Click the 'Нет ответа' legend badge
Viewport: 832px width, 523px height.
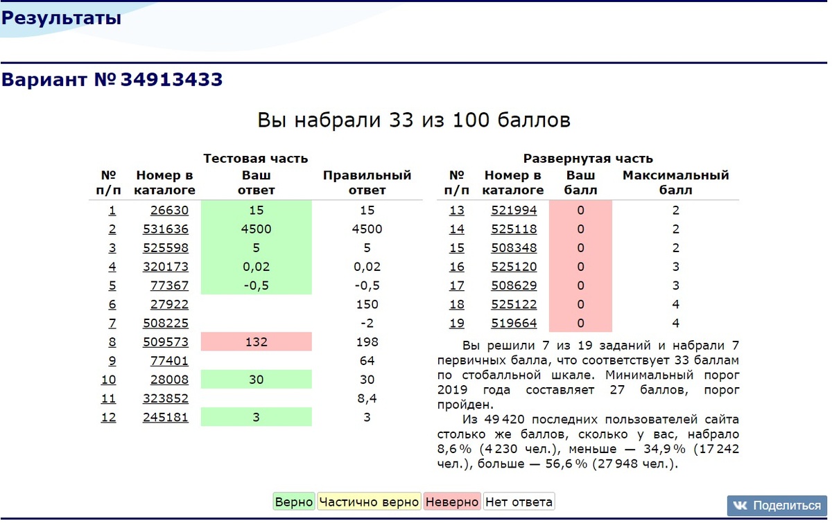pyautogui.click(x=520, y=501)
